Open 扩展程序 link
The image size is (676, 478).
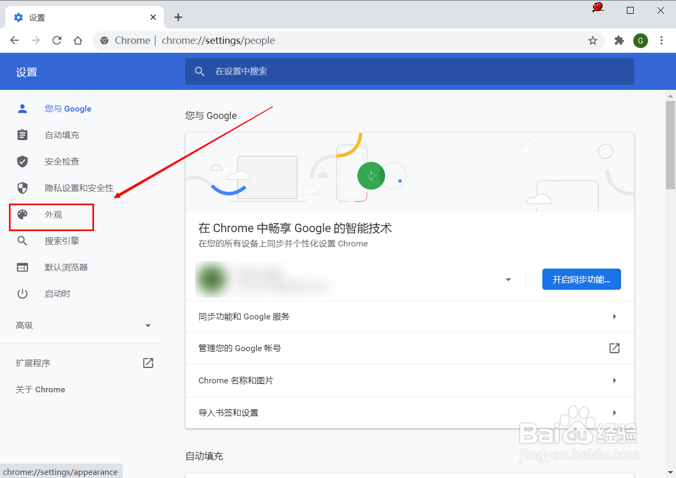coord(33,363)
